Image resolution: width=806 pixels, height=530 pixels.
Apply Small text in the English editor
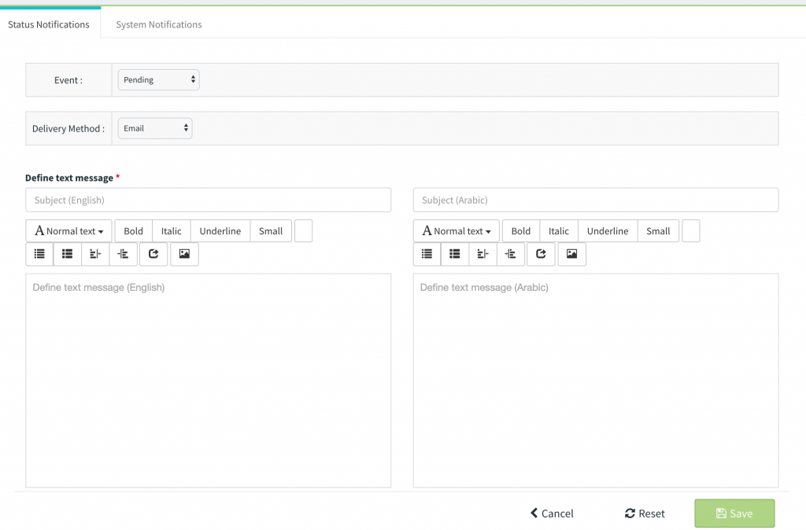pyautogui.click(x=271, y=231)
